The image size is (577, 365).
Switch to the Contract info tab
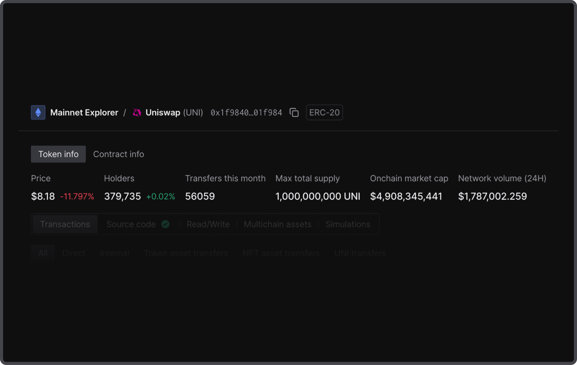[119, 154]
